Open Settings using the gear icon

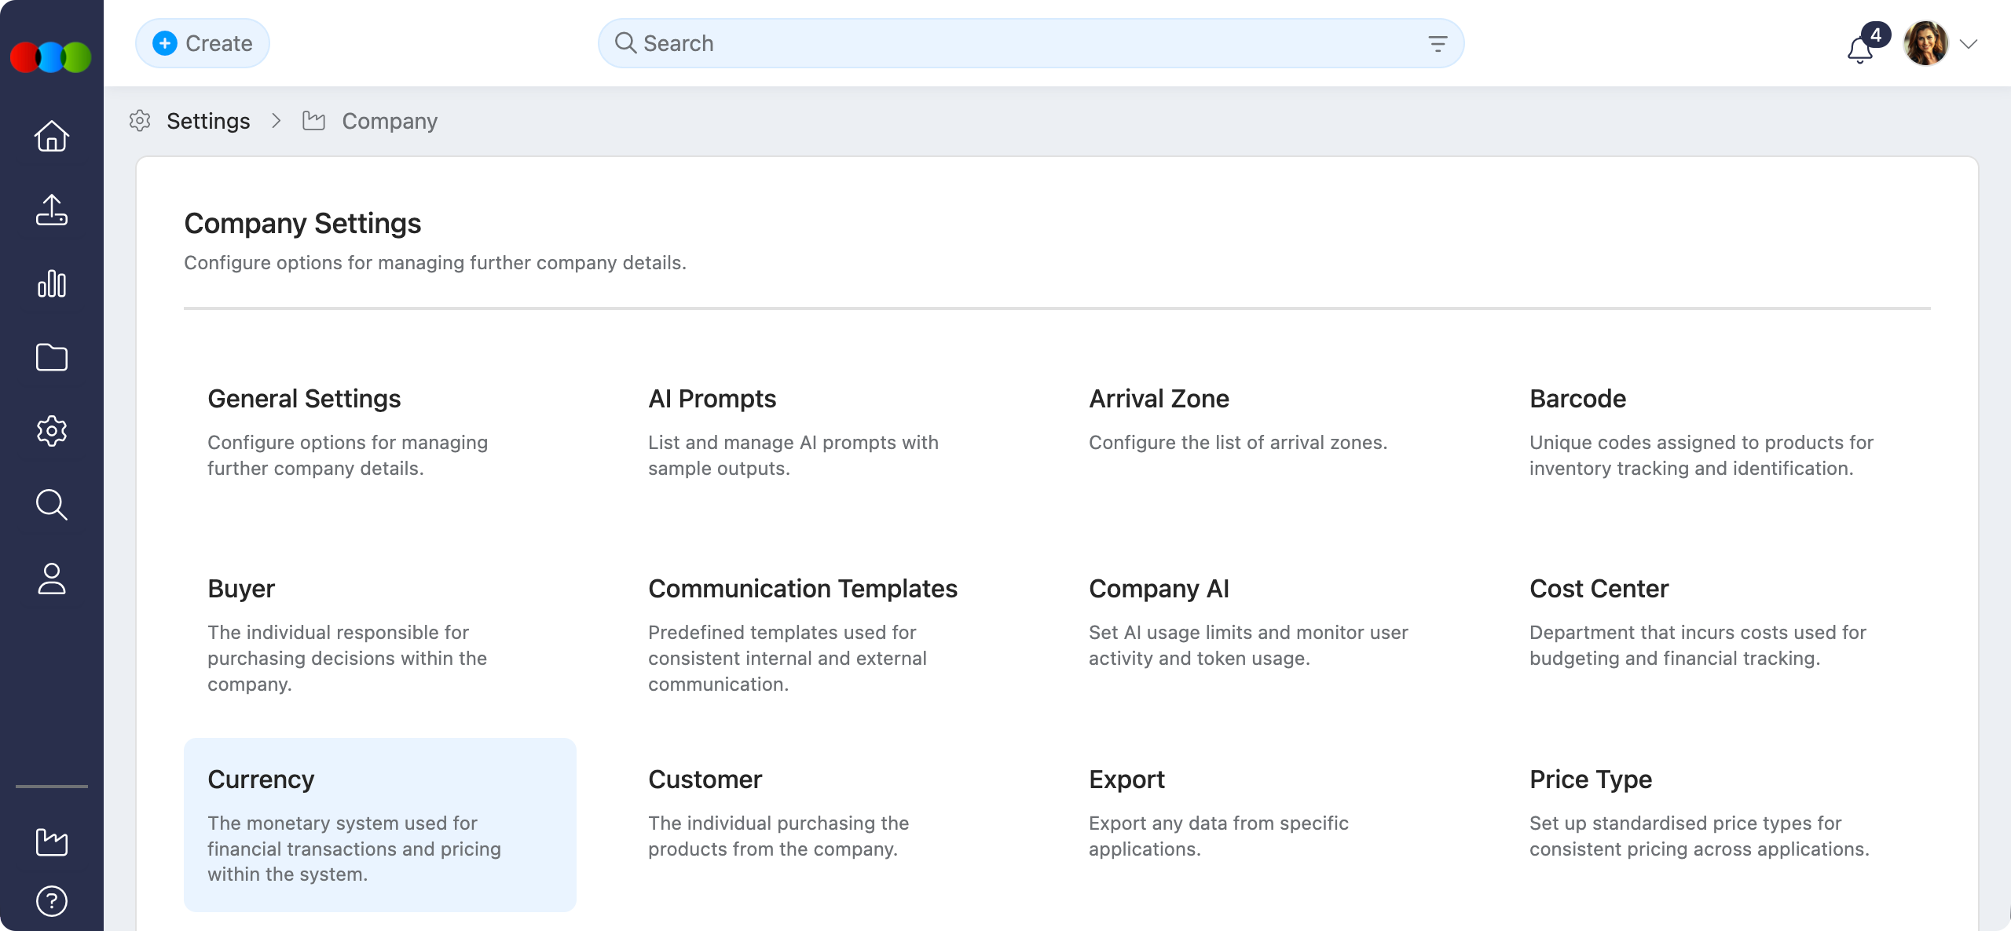pos(50,431)
